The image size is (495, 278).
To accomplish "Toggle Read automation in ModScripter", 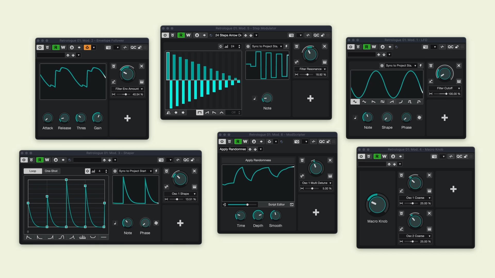I will (x=238, y=142).
